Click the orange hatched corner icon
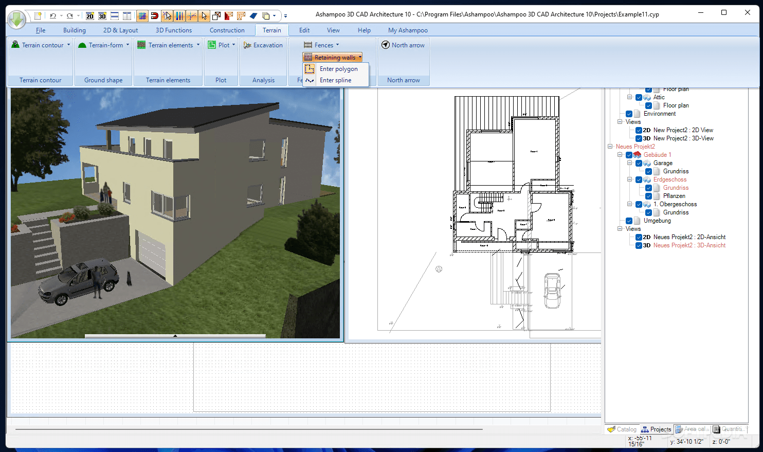The height and width of the screenshot is (452, 763). [241, 16]
